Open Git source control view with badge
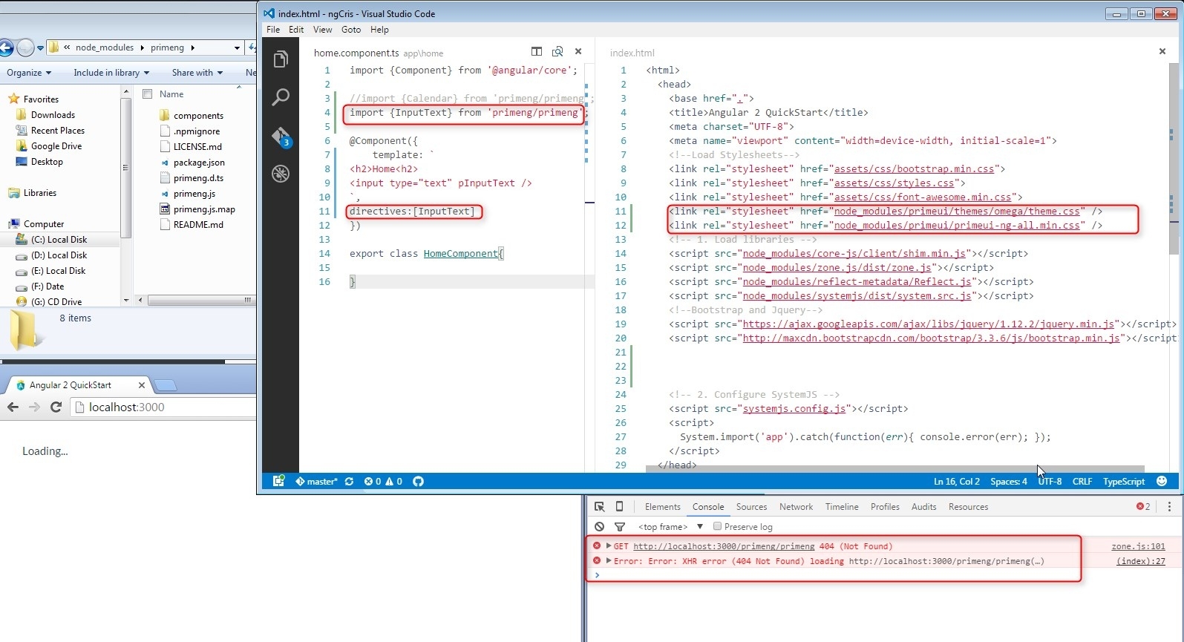The width and height of the screenshot is (1184, 642). click(x=281, y=137)
